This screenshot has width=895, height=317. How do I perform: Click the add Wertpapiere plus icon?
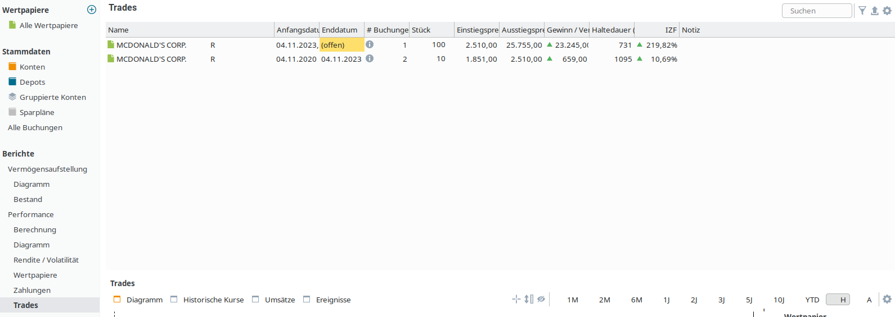click(x=92, y=10)
